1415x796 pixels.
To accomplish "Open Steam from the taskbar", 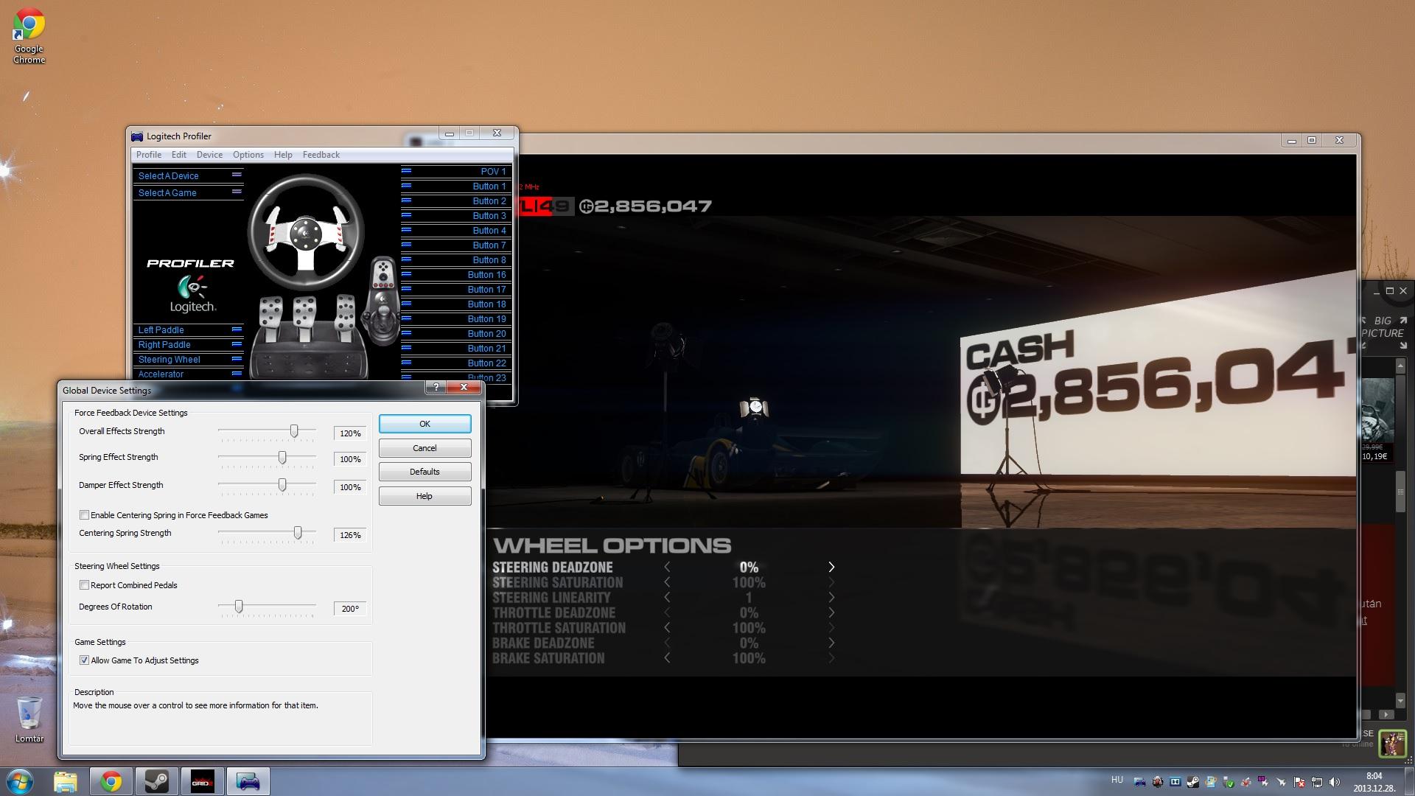I will pyautogui.click(x=156, y=781).
